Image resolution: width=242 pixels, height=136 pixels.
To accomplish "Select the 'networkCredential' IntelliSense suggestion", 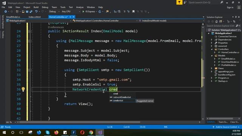I will click(x=123, y=97).
